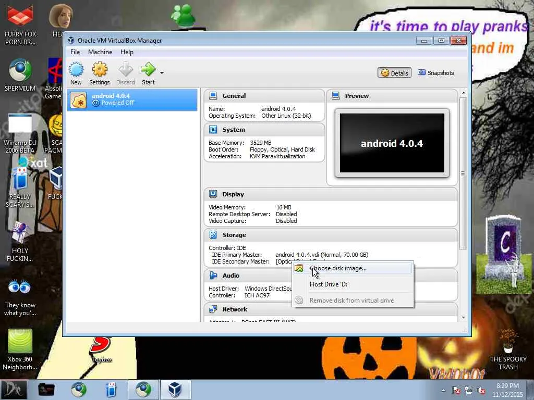This screenshot has height=400, width=534.
Task: Switch to Snapshots view
Action: click(x=436, y=73)
